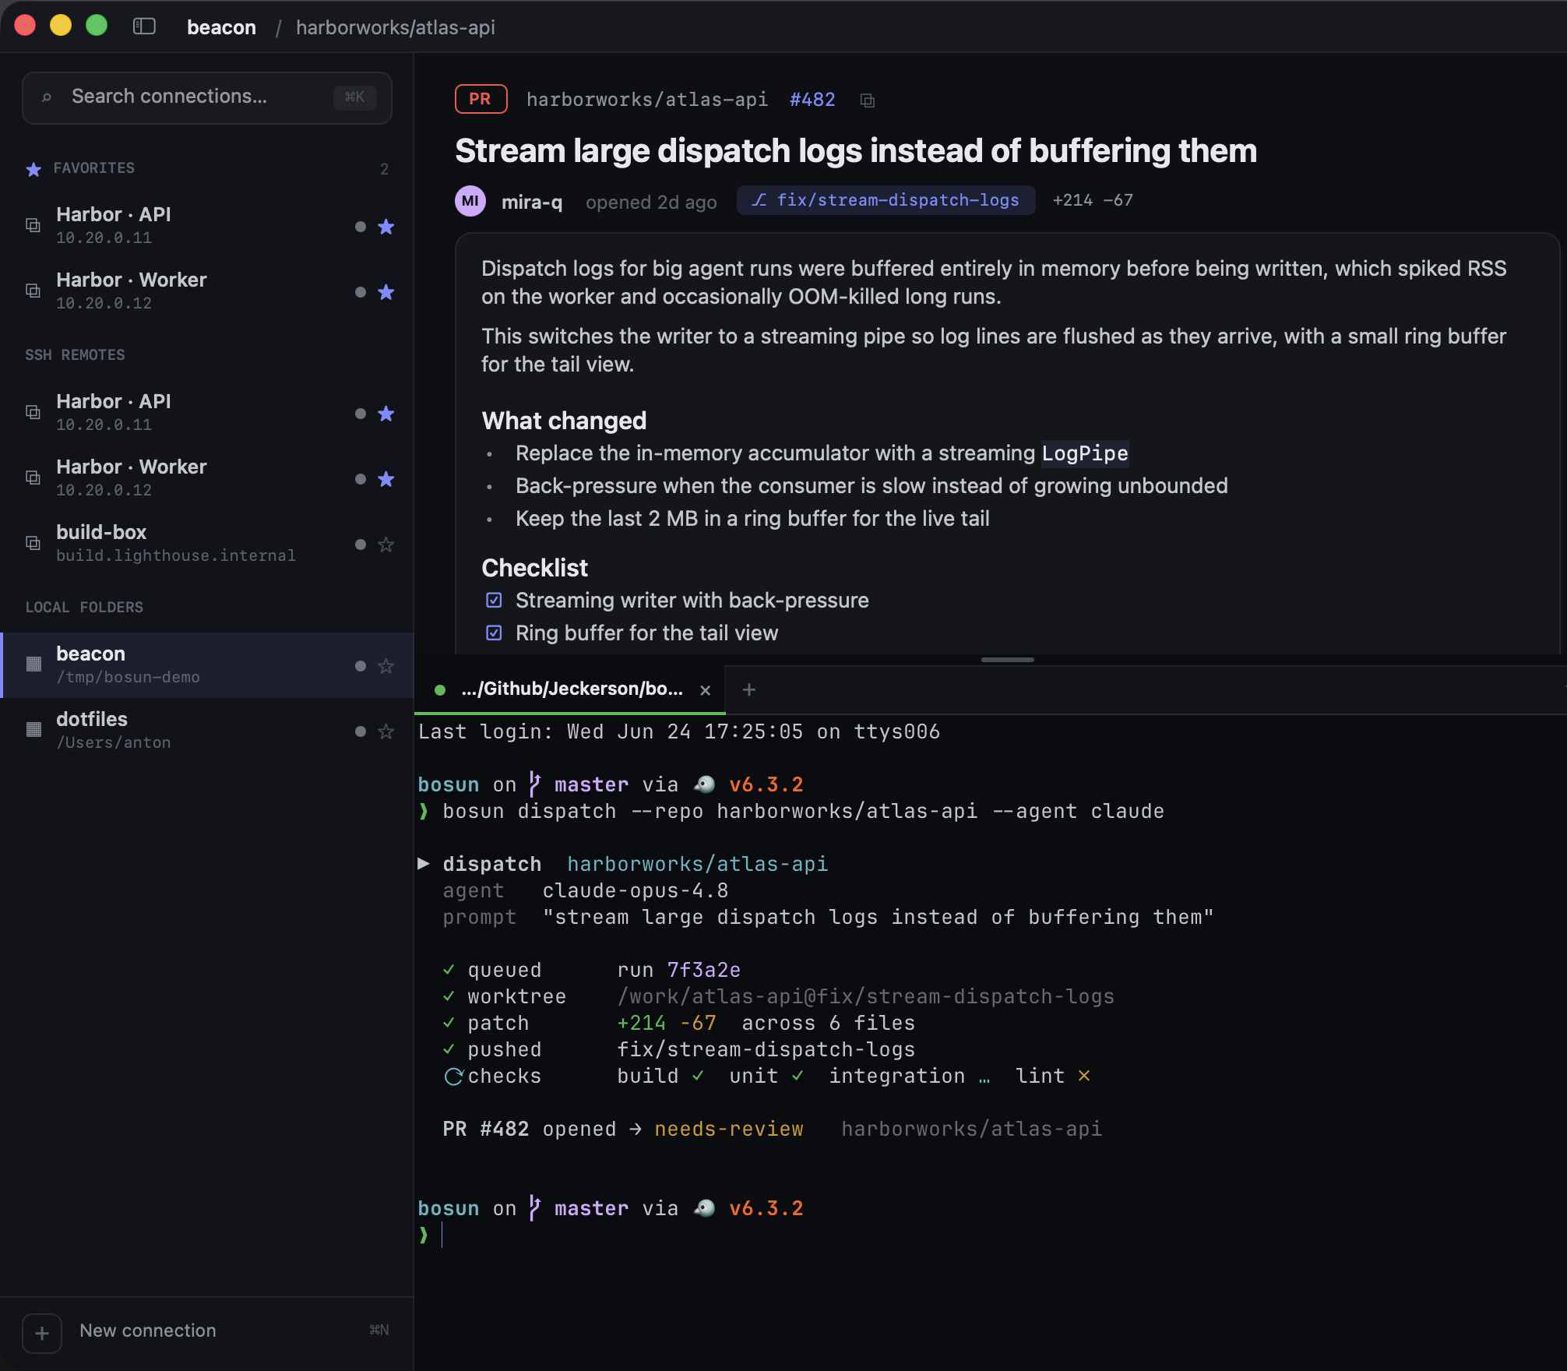Click the PR badge label
This screenshot has width=1567, height=1371.
pos(481,99)
